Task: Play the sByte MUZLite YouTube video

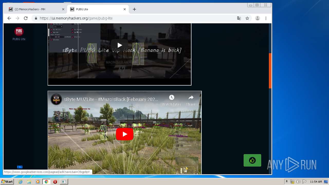Action: coord(125,134)
